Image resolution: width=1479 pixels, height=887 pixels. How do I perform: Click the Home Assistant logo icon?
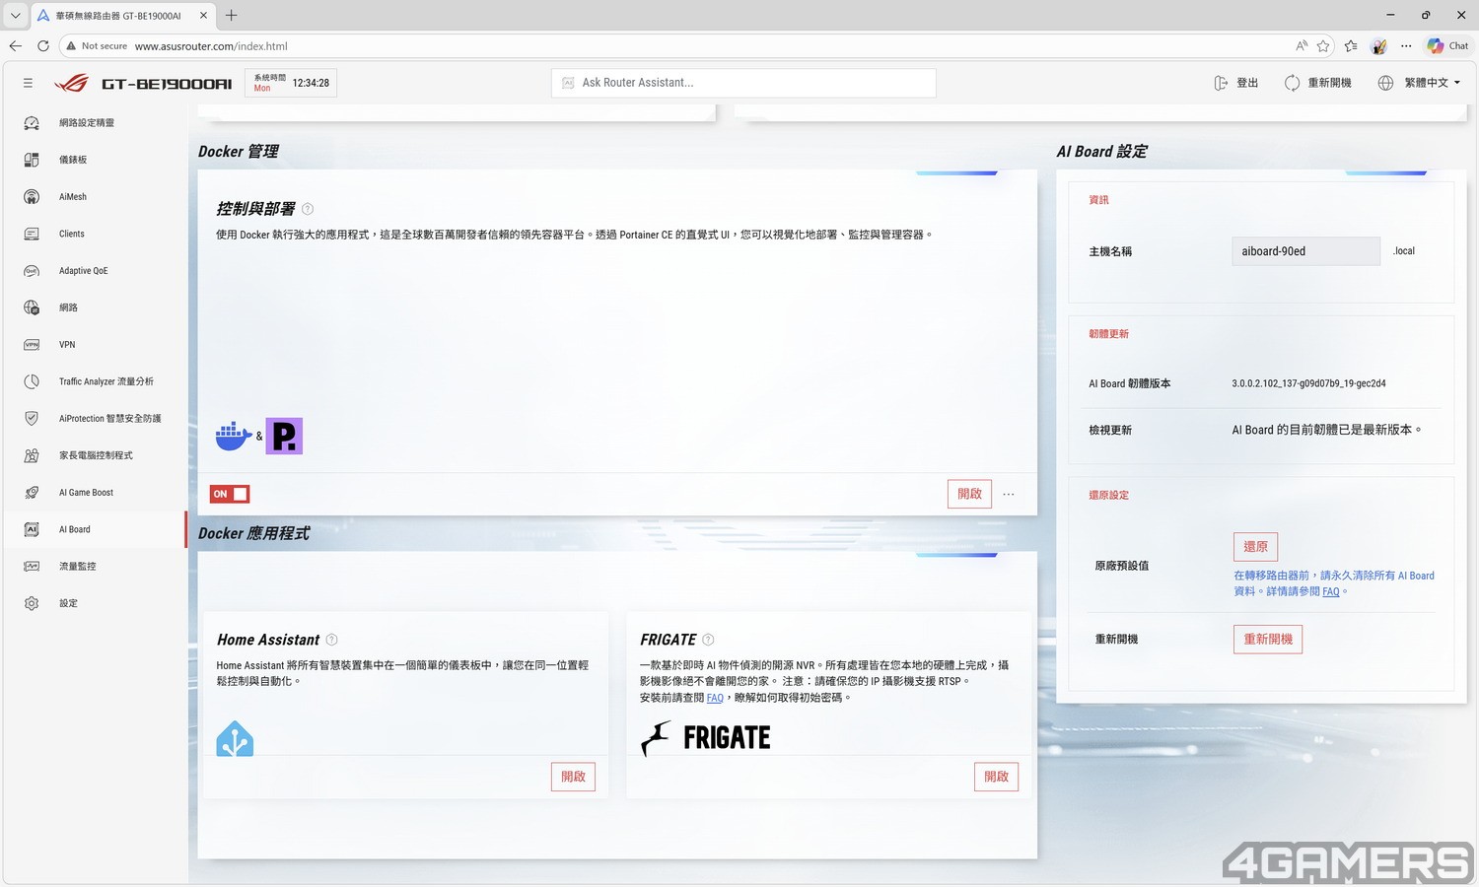[x=235, y=739]
